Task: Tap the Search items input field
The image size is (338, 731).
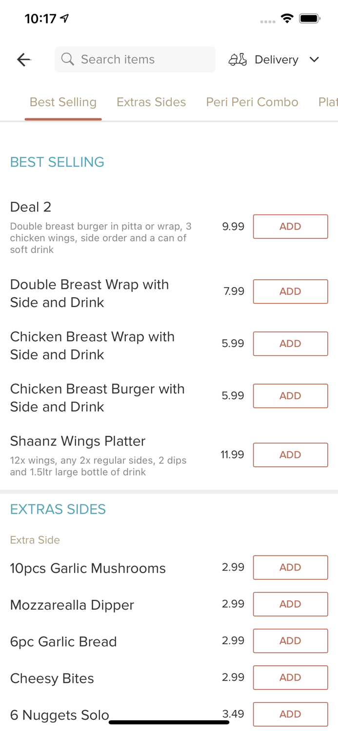Action: point(135,59)
